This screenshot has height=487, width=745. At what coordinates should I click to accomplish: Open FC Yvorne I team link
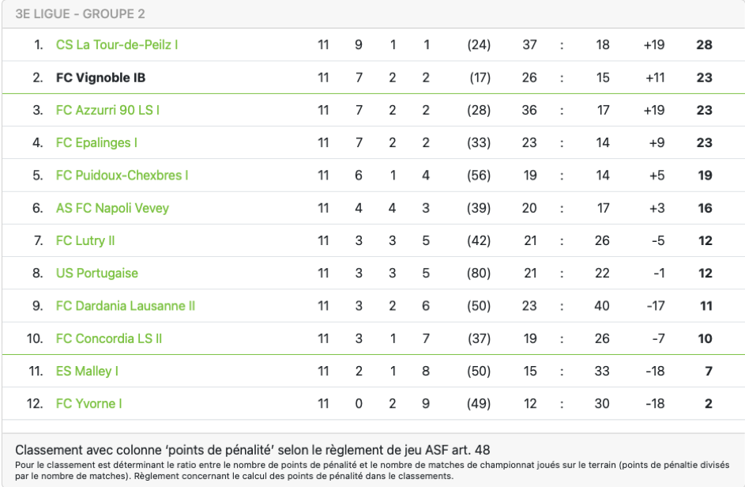(x=88, y=404)
